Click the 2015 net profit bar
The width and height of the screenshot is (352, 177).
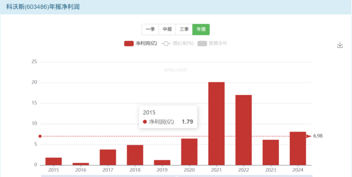54,161
